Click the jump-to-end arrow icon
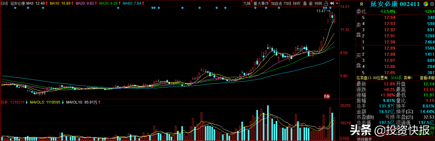Viewport: 435px width, 141px height. (332, 3)
